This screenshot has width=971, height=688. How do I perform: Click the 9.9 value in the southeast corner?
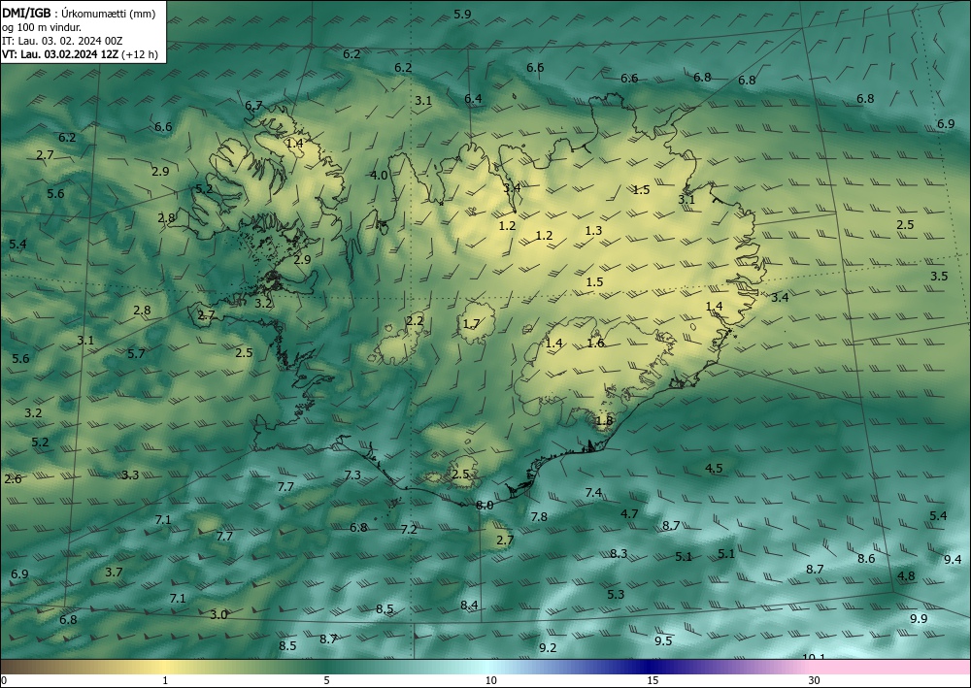(x=919, y=619)
